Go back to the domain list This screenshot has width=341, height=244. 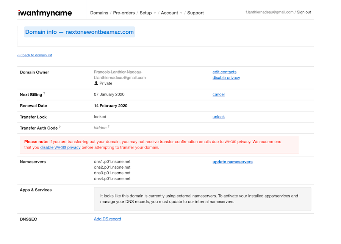(34, 55)
